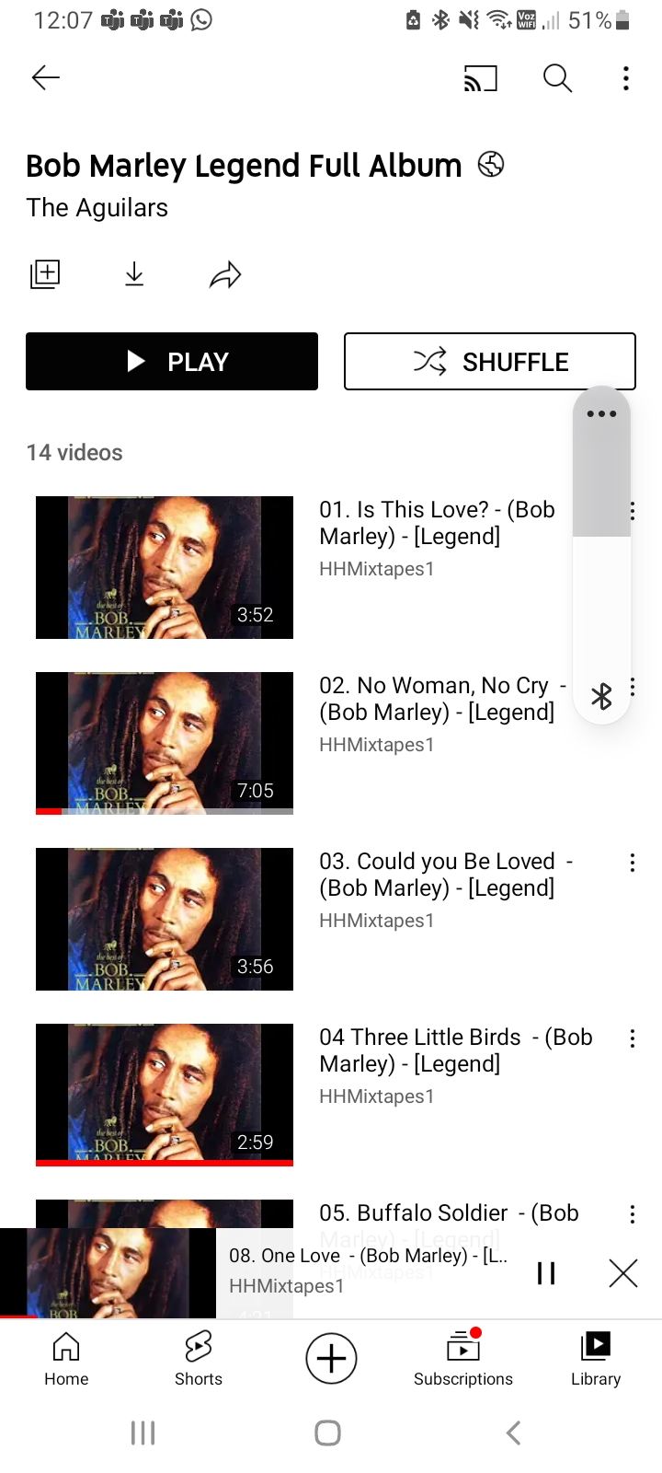The image size is (662, 1473).
Task: Open the Subscriptions tab
Action: [x=463, y=1358]
